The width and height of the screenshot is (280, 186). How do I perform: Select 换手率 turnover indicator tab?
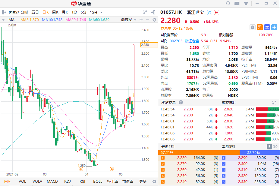(113, 181)
